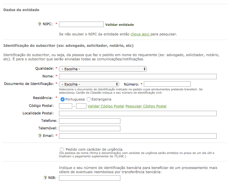Focus the document Número input field
Image resolution: width=229 pixels, height=187 pixels.
tap(167, 84)
